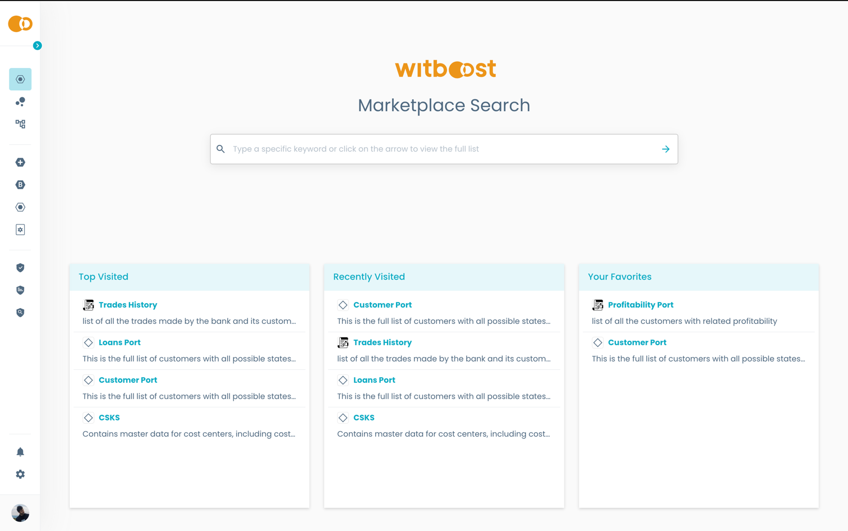Open Customer Port in Your Favorites

tap(637, 342)
